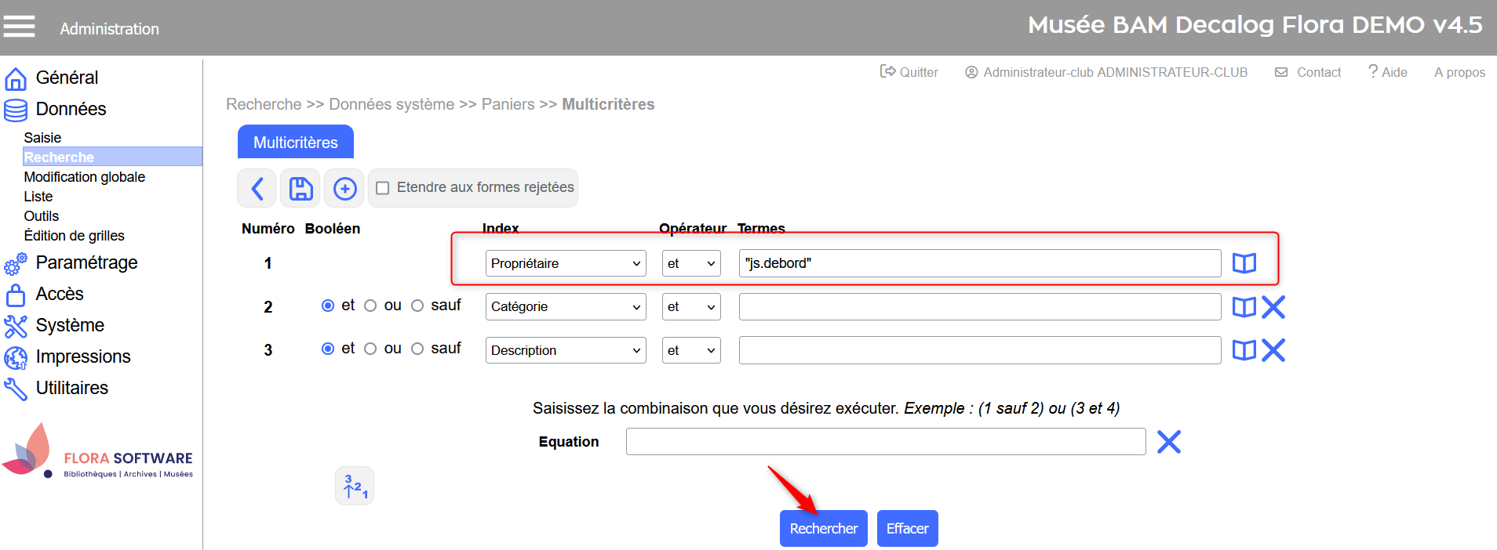
Task: Open the hamburger menu icon
Action: tap(20, 27)
